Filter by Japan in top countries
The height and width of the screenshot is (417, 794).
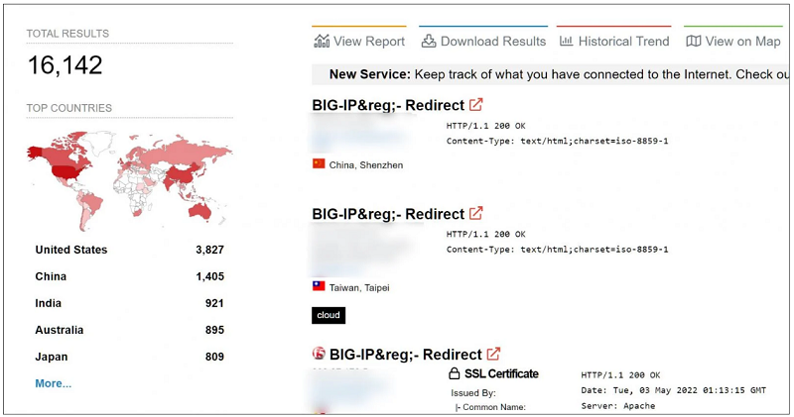(x=52, y=357)
